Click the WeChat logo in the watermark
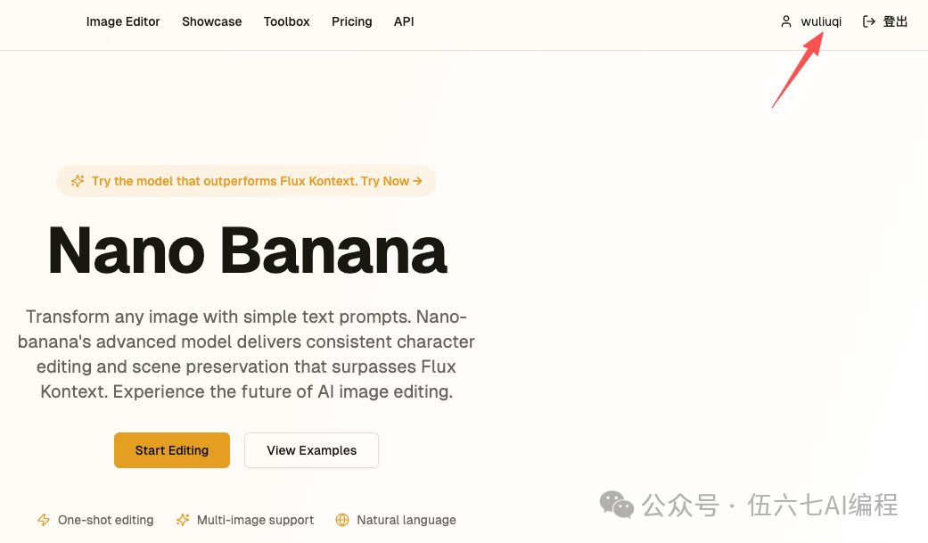 [x=617, y=505]
